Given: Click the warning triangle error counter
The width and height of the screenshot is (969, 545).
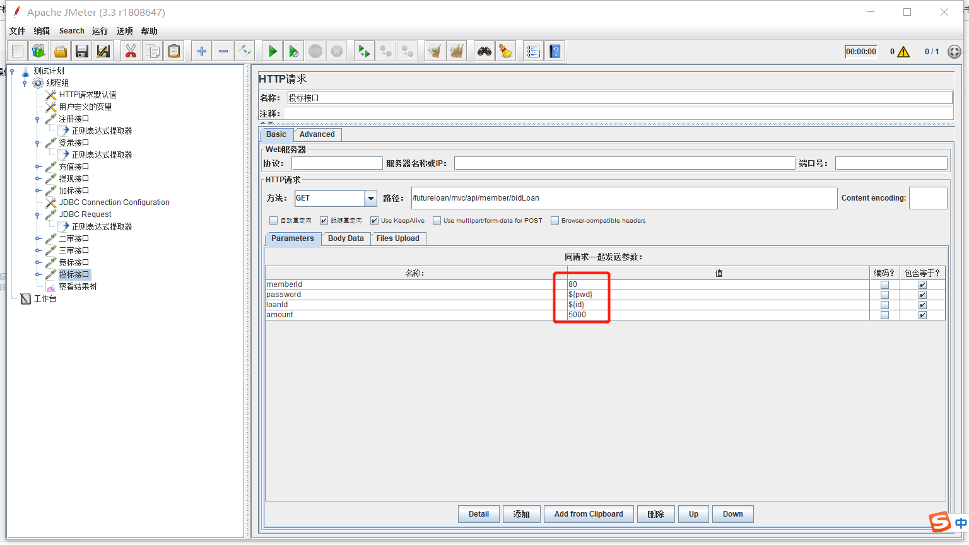Looking at the screenshot, I should (903, 52).
